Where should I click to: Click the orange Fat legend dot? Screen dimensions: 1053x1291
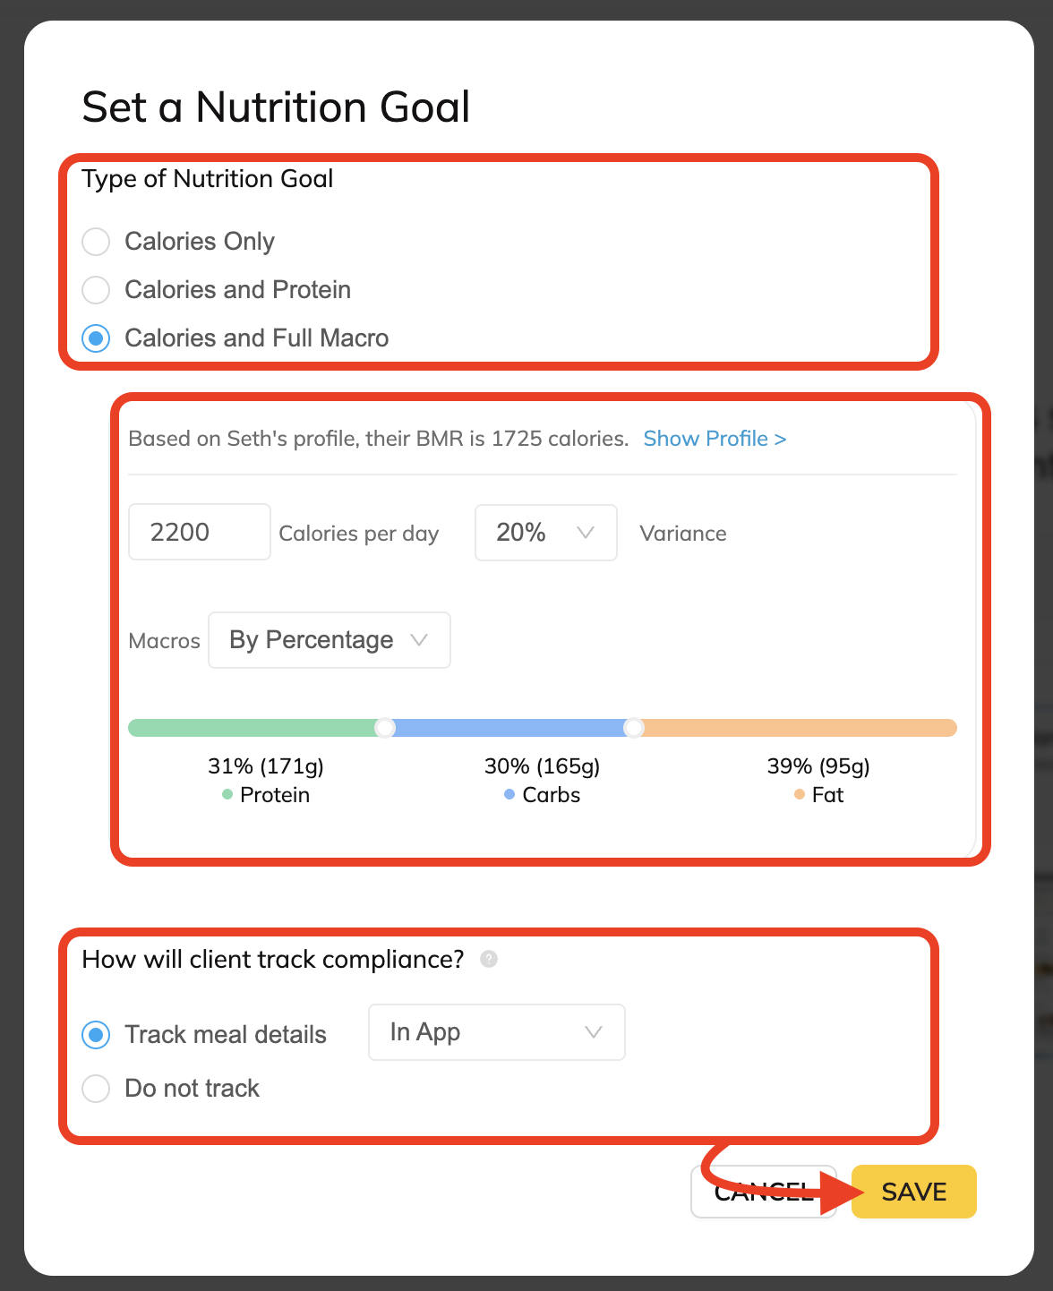pyautogui.click(x=800, y=795)
